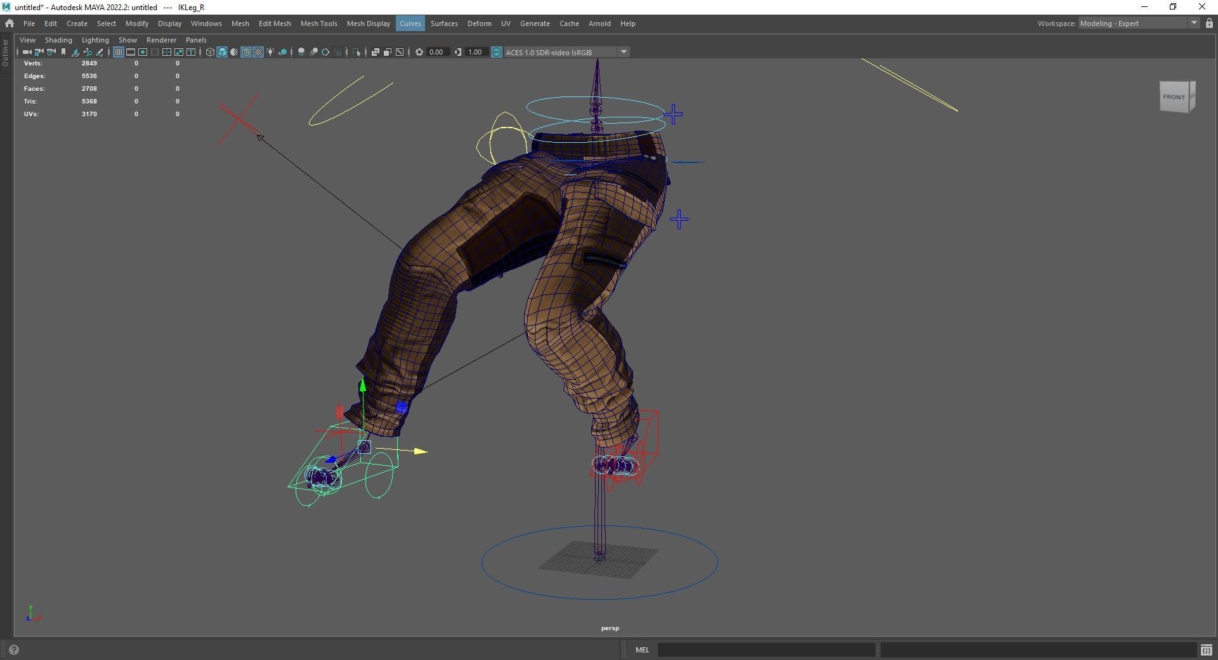
Task: Click the Home icon in menu bar
Action: click(10, 23)
